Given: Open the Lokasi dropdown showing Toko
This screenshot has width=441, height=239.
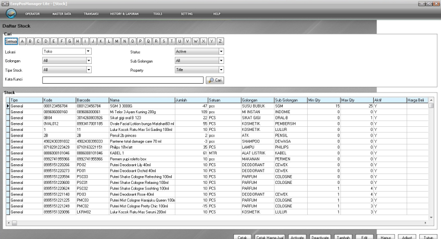Looking at the screenshot, I should pyautogui.click(x=88, y=51).
